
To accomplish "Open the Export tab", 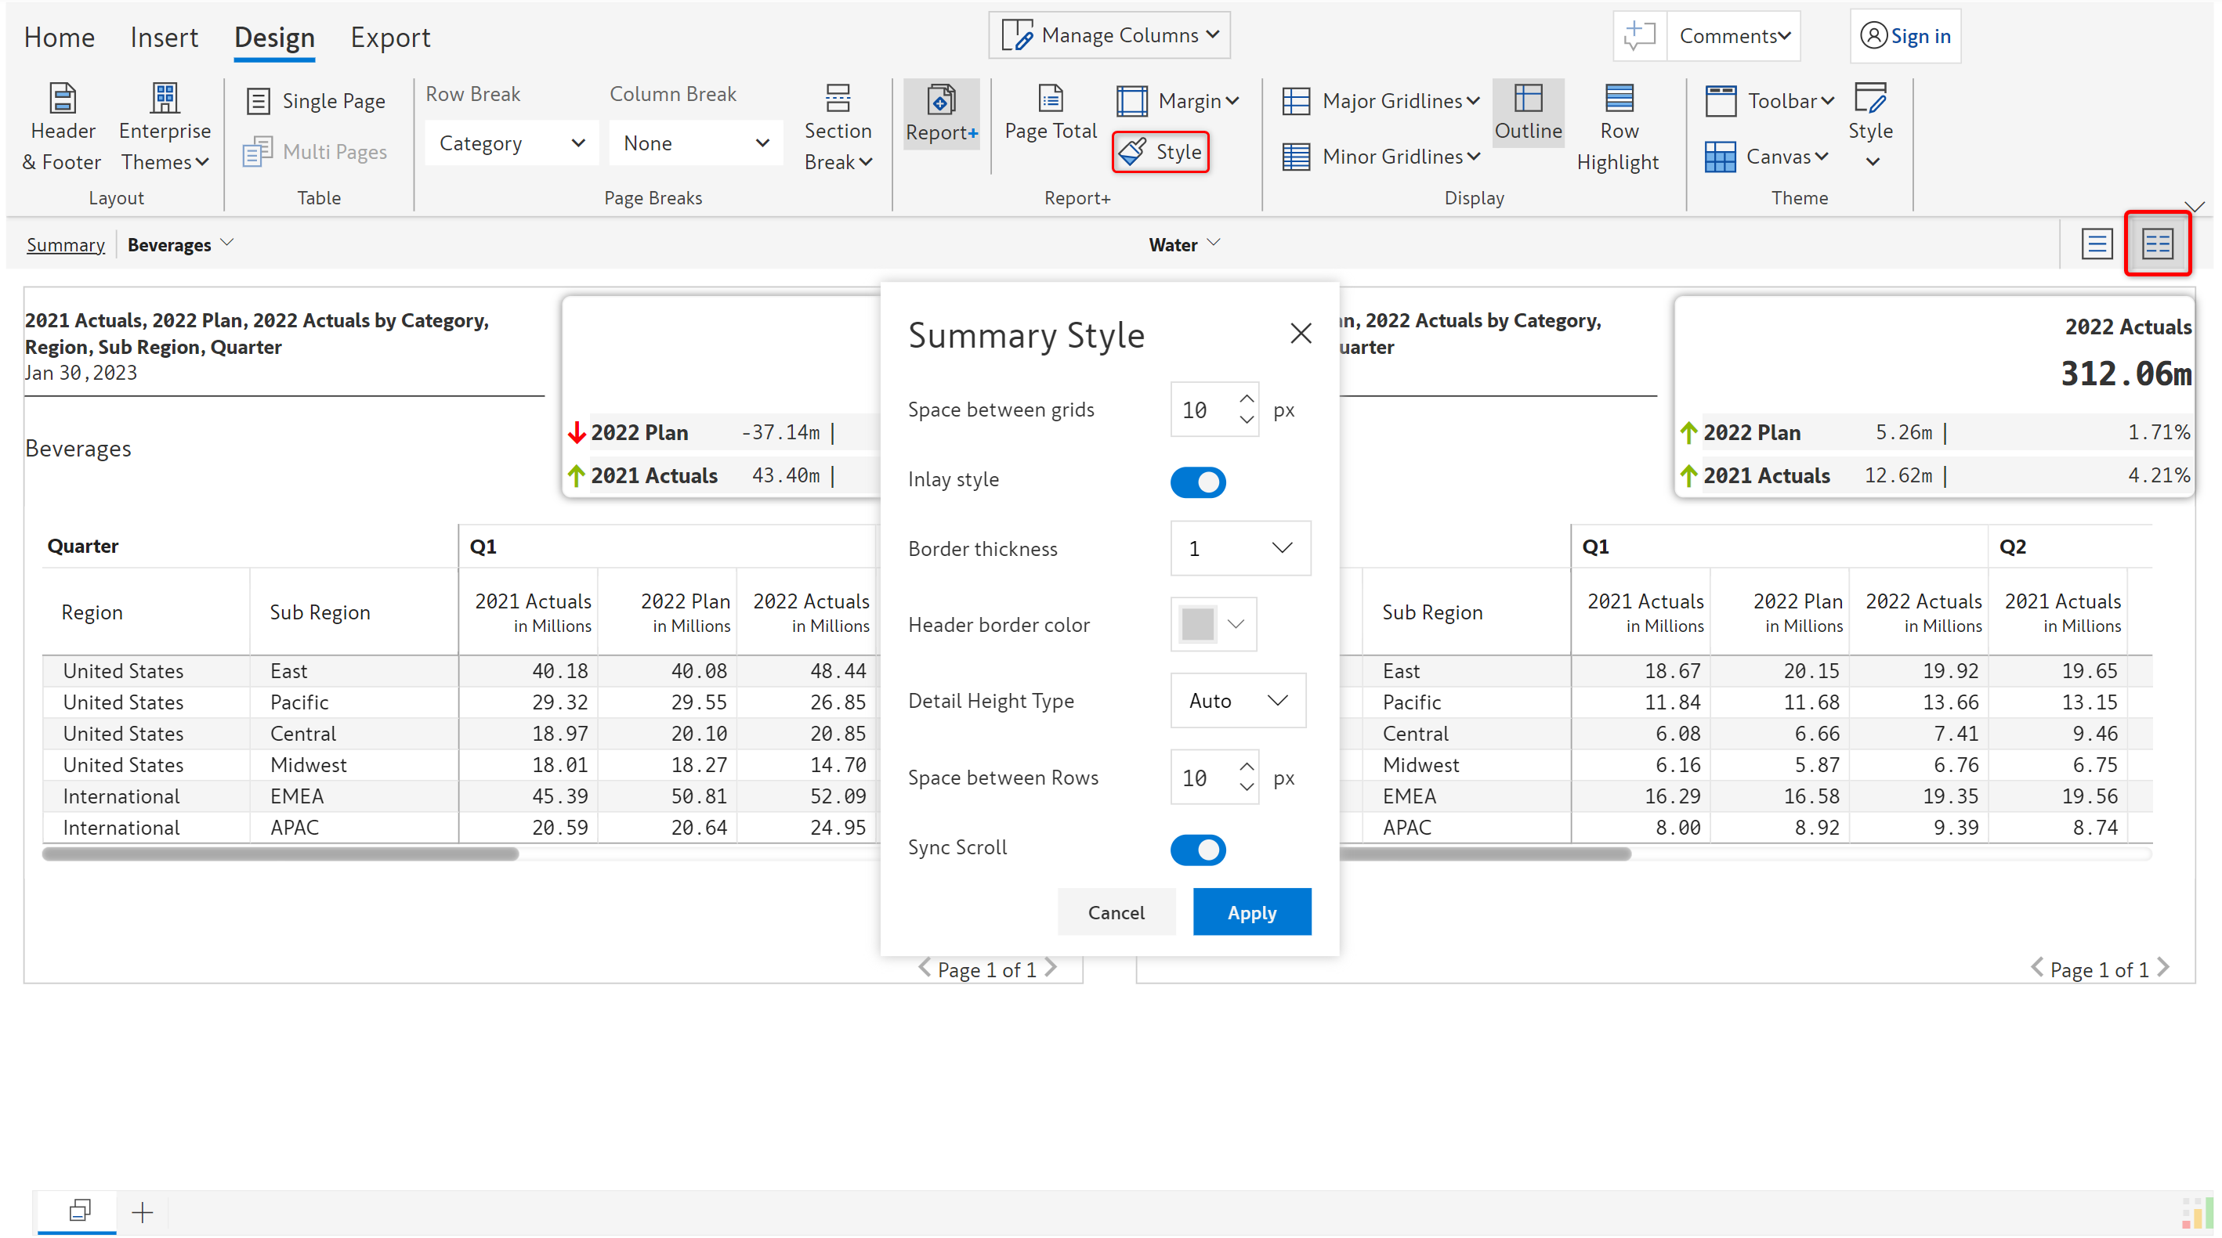I will (x=390, y=37).
